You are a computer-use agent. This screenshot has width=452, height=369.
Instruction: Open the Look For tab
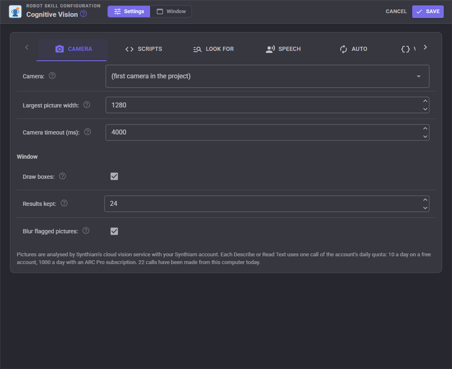213,49
